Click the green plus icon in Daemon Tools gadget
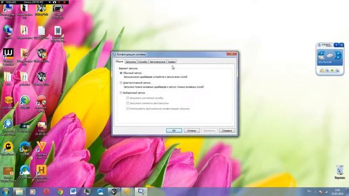Image resolution: width=349 pixels, height=196 pixels. pos(332,70)
